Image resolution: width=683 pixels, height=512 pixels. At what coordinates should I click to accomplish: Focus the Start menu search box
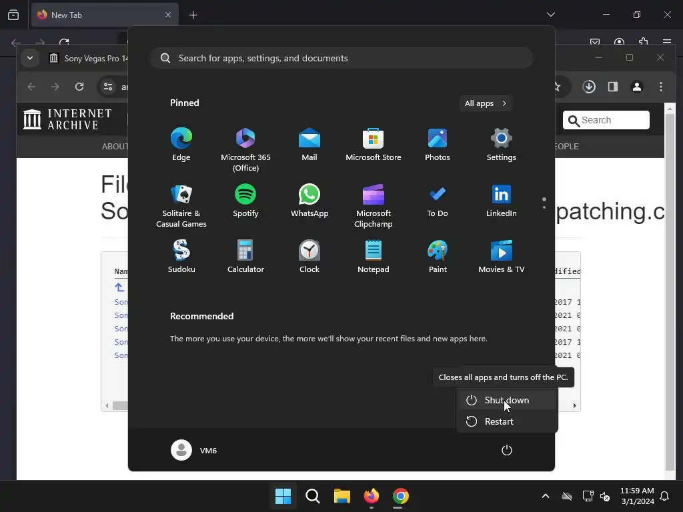coord(341,58)
